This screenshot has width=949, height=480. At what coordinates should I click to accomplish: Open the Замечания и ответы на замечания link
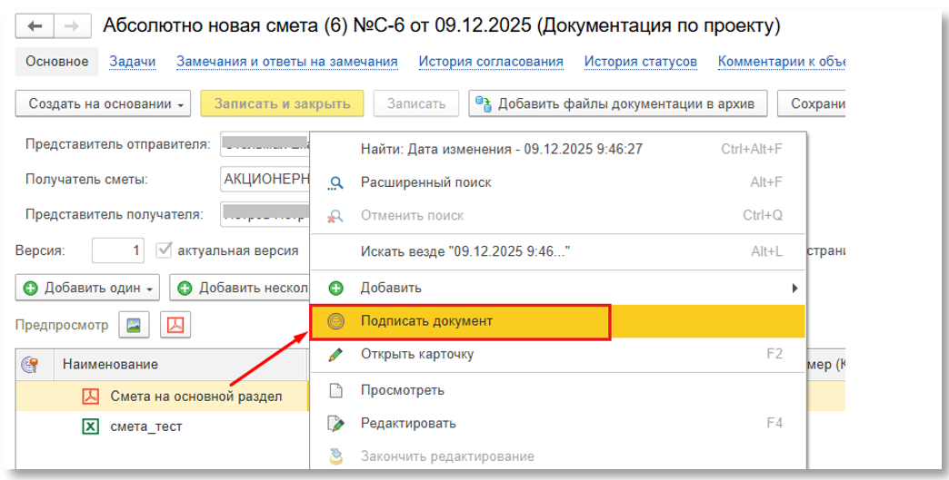pos(287,62)
